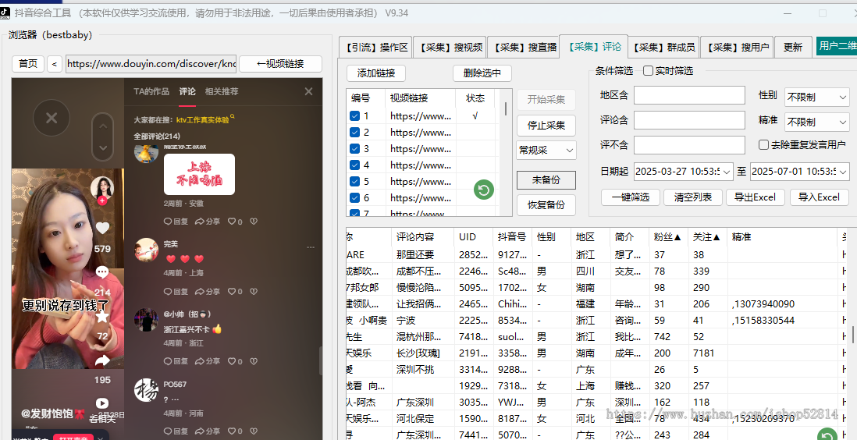Open comments via the 214 bubble icon
Screen dimensions: 857x440
tap(102, 271)
